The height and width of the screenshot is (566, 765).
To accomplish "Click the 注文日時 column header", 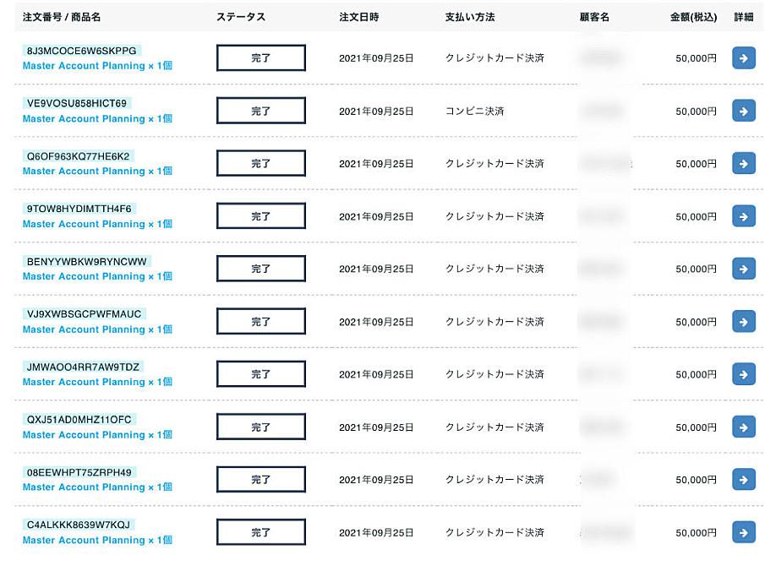I will point(359,17).
